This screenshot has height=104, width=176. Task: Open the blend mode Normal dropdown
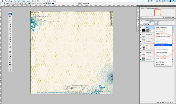click(x=145, y=22)
